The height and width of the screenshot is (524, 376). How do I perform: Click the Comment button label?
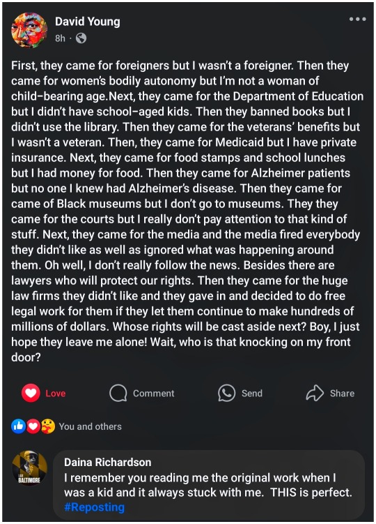(153, 394)
